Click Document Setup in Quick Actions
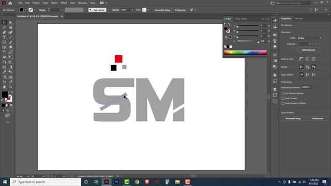This screenshot has height=186, width=331. click(x=293, y=118)
